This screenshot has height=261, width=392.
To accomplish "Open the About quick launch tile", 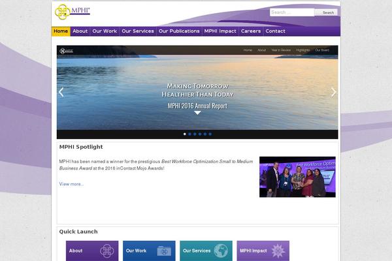I will tap(92, 251).
